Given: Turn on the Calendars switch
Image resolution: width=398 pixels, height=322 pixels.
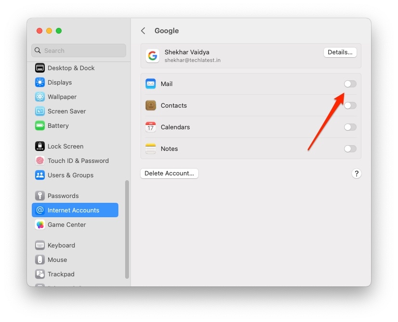Looking at the screenshot, I should point(350,127).
